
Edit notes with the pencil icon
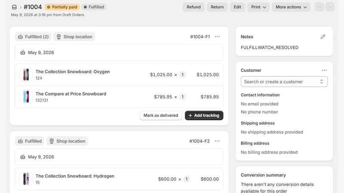coord(323,36)
